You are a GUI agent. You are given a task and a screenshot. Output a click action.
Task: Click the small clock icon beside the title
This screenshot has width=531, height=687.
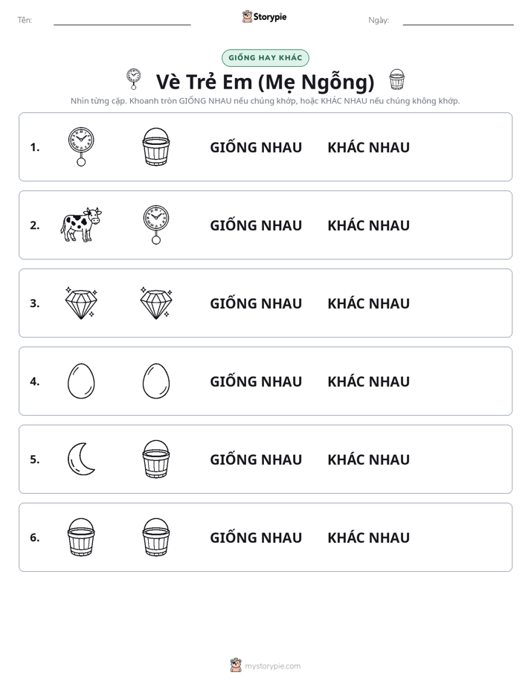pos(134,80)
